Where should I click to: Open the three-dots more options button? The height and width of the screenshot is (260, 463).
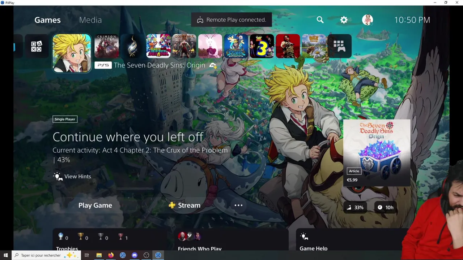[238, 205]
